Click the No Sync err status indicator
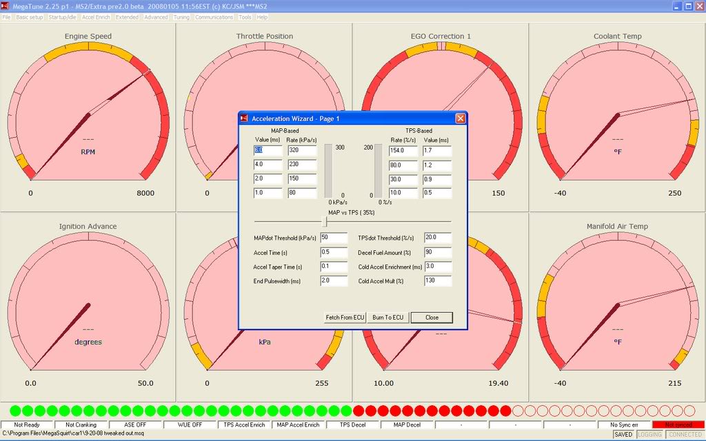Image resolution: width=706 pixels, height=441 pixels. pos(624,424)
